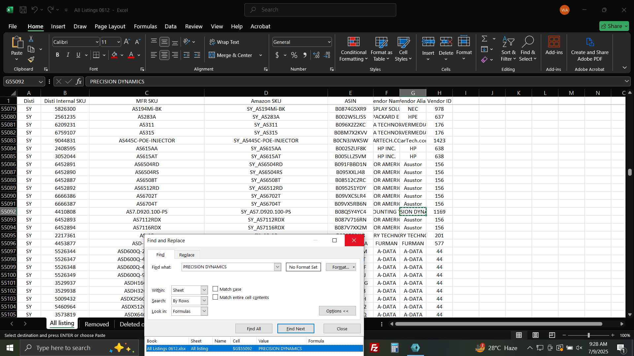Click the Increase Indent icon
This screenshot has height=356, width=634.
[197, 55]
